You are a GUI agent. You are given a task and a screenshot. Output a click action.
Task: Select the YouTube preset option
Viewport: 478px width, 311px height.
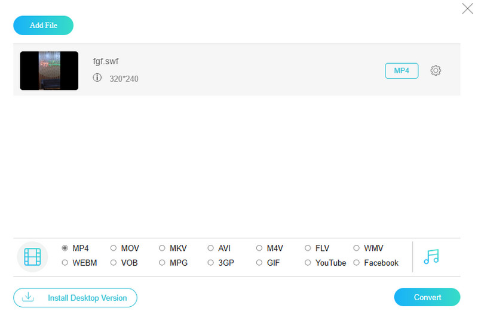[x=308, y=262]
